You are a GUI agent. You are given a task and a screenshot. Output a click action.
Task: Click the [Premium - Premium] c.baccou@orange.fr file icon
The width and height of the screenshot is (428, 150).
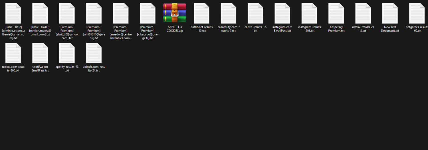[x=148, y=13]
